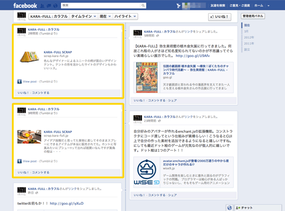The width and height of the screenshot is (285, 211).
Task: Click the Tumblr icon on the tent post
Action: point(19,82)
